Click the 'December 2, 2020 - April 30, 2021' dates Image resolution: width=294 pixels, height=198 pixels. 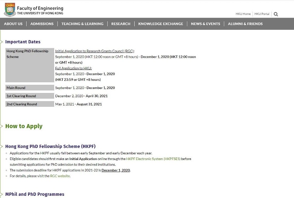(x=81, y=96)
